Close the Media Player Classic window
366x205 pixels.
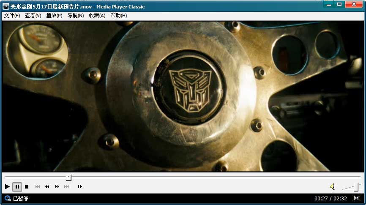click(x=354, y=4)
